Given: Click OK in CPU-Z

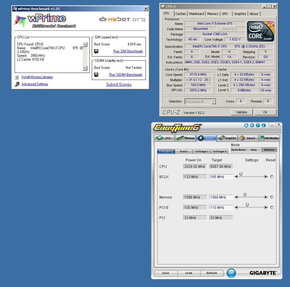Looking at the screenshot, I should (x=265, y=112).
